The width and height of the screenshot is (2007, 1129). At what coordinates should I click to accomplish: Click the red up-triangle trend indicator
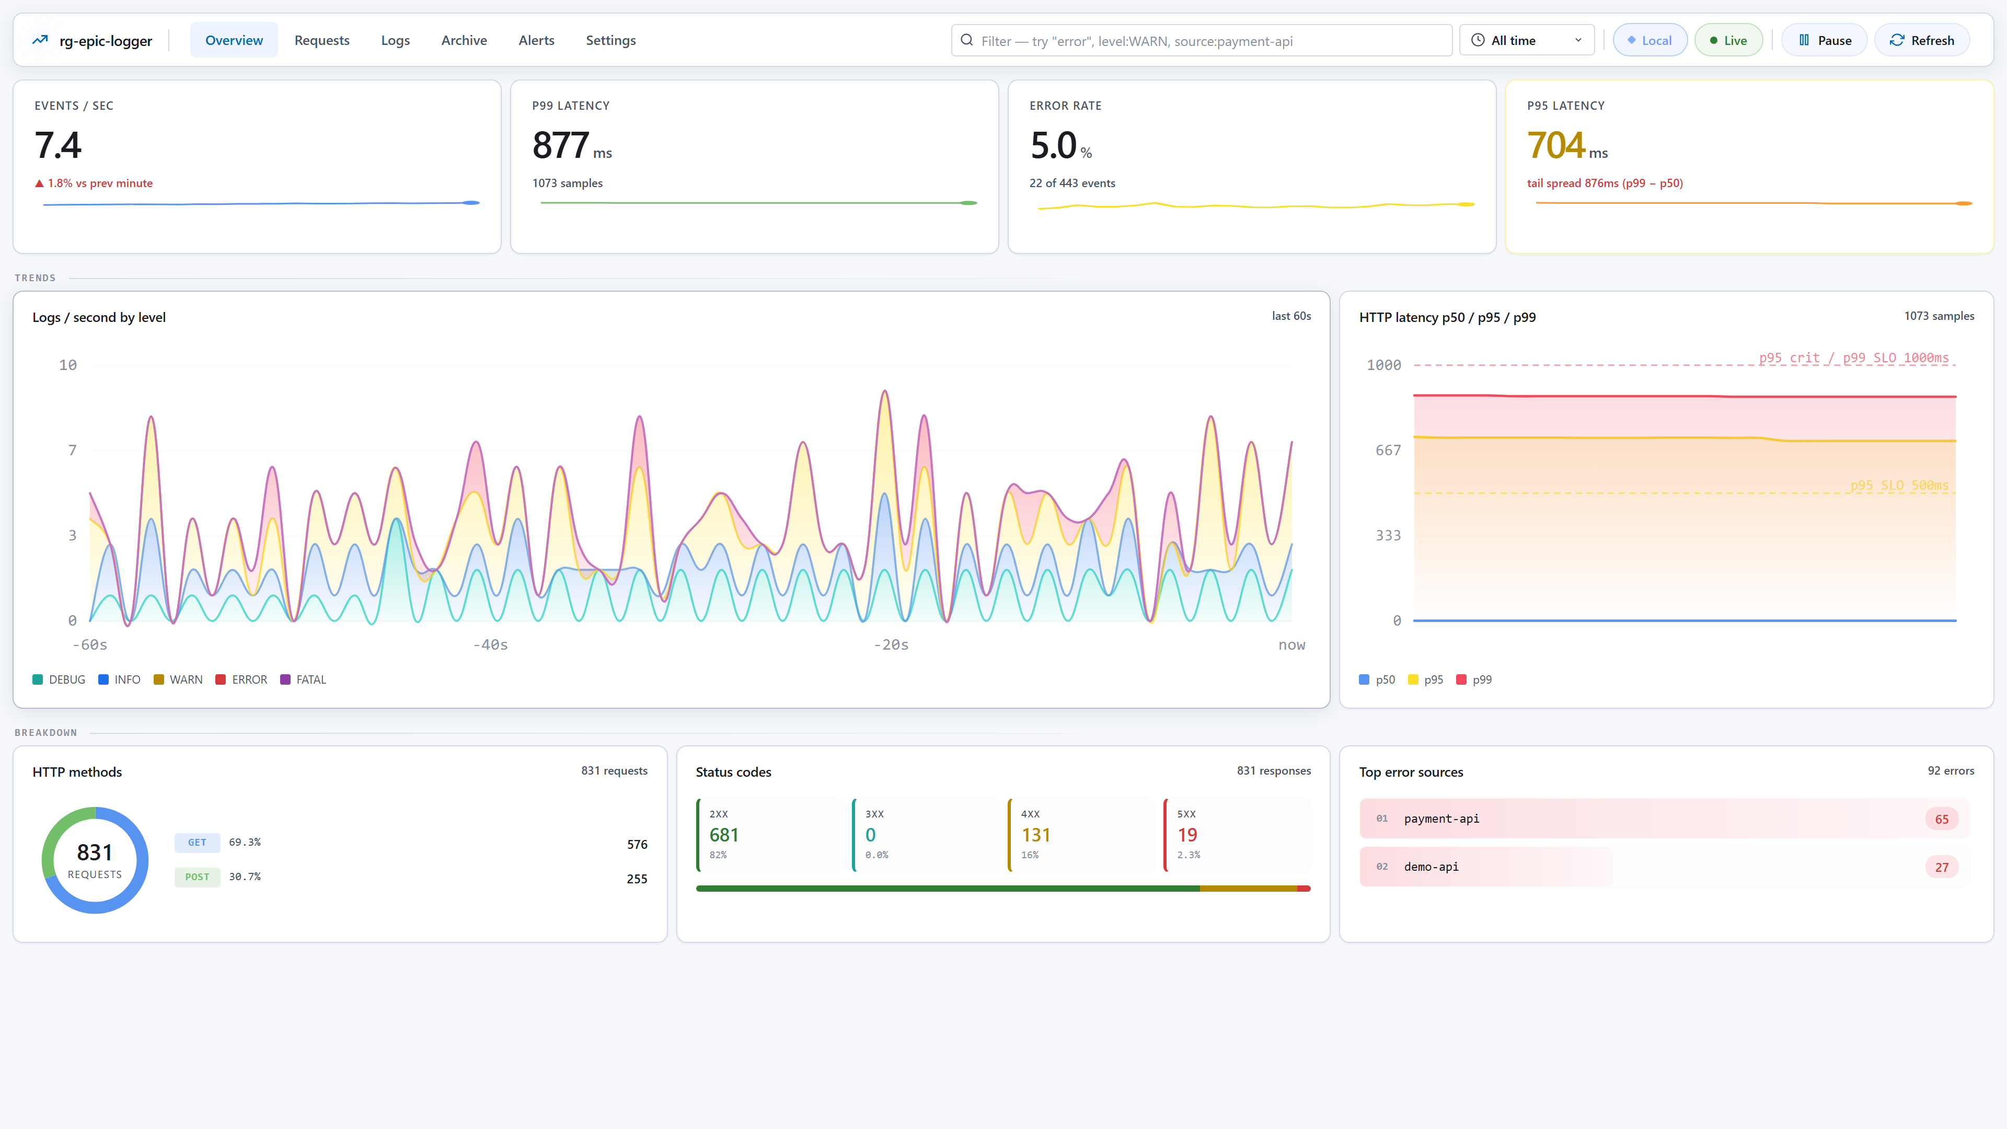[39, 184]
